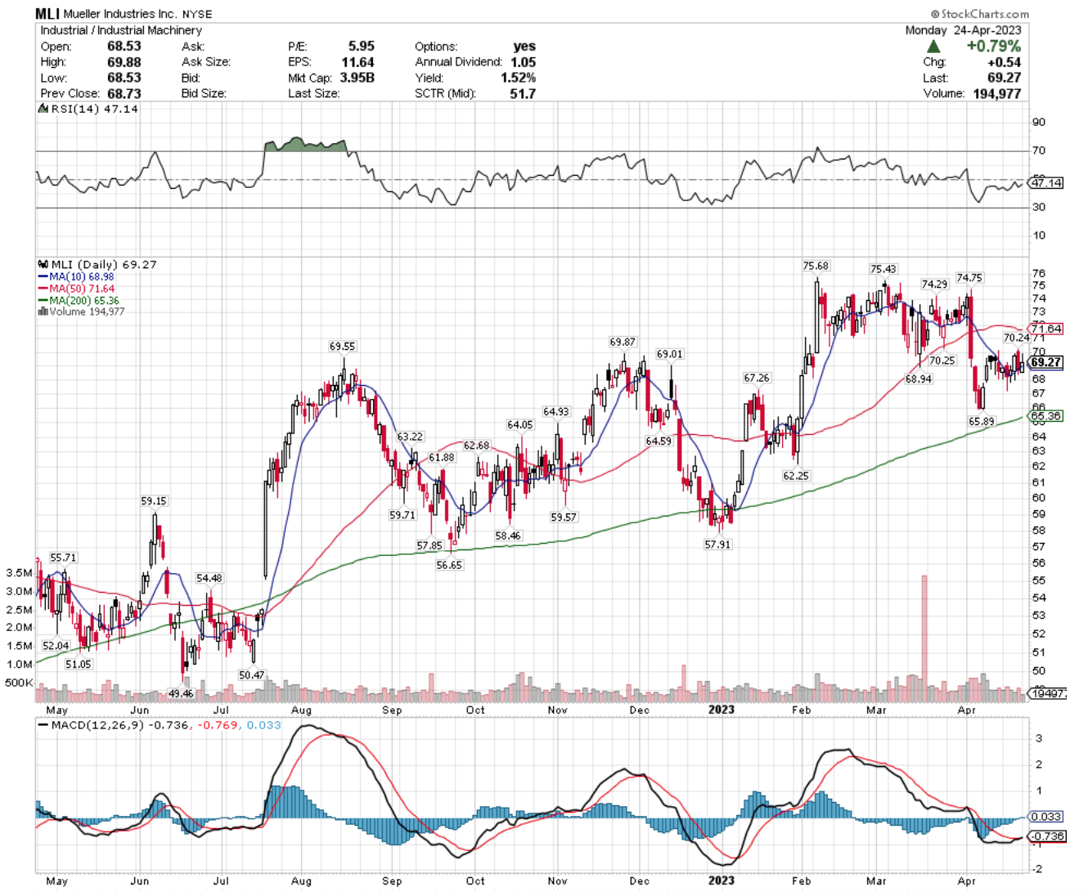Click the Annual Dividend value 1.05
Image resolution: width=1088 pixels, height=896 pixels.
[523, 62]
